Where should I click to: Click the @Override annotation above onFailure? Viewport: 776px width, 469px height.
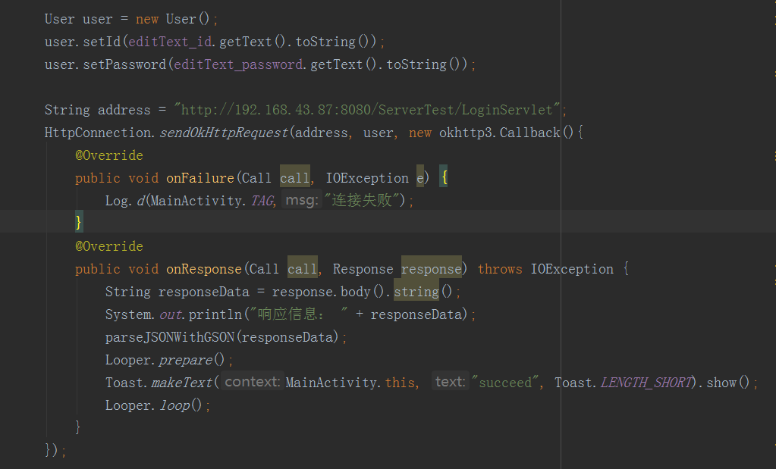pos(109,155)
